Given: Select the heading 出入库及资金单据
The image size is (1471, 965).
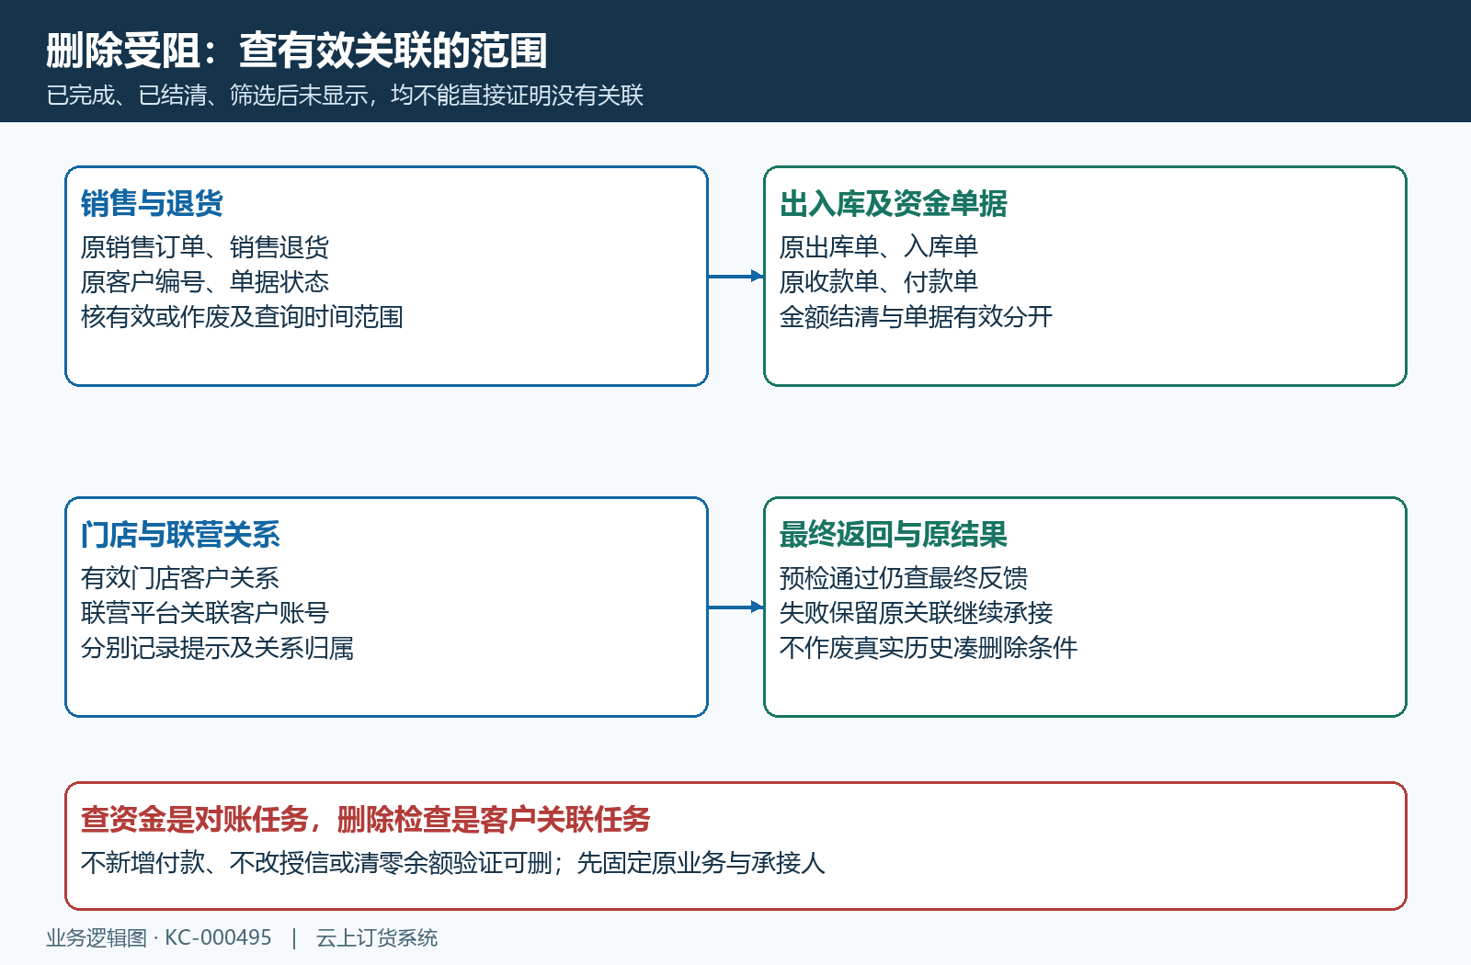Looking at the screenshot, I should point(893,204).
